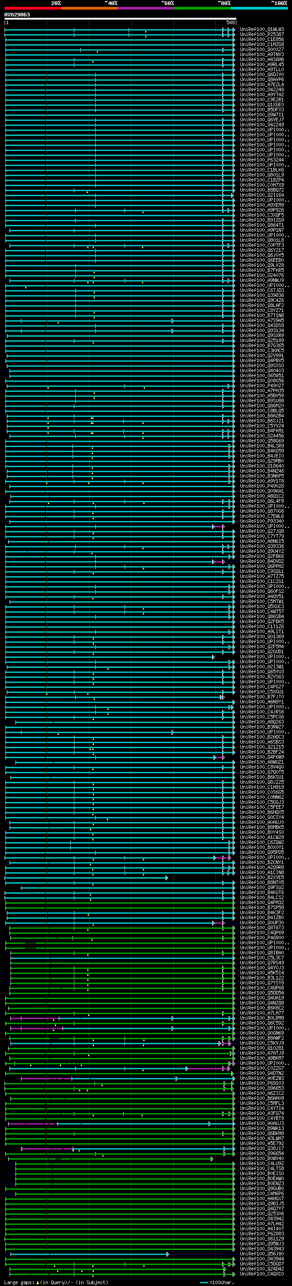Viewport: 292px width, 1286px height.
Task: Click the white query length bar
Action: (x=120, y=18)
